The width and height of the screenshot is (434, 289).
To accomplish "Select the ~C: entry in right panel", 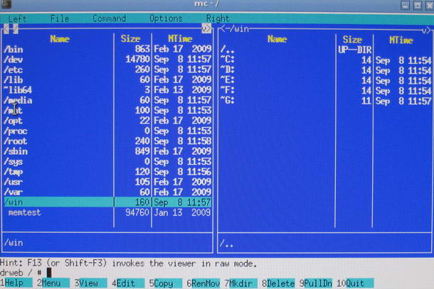I will point(228,60).
